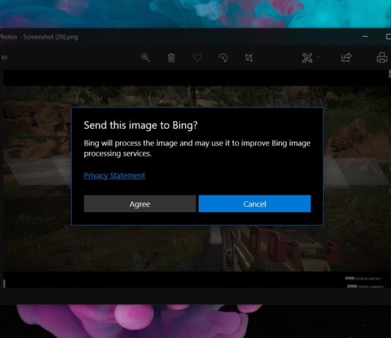Click the Share icon in the toolbar
This screenshot has width=391, height=338.
[x=346, y=58]
